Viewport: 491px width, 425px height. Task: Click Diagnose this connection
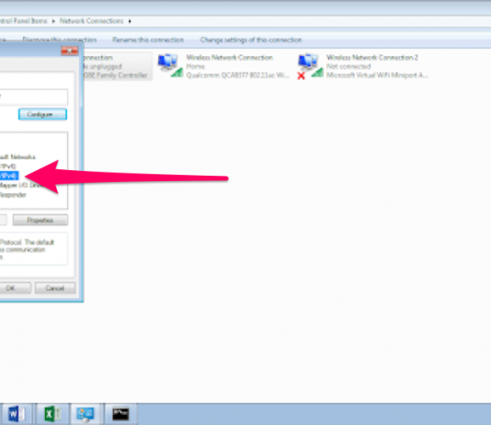(59, 40)
